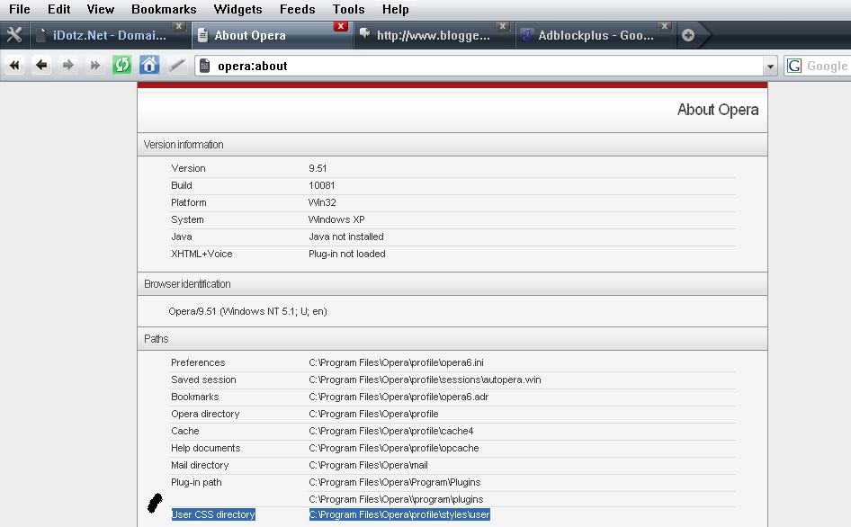Screen dimensions: 851x527
Task: Click the Saved session row label
Action: point(203,380)
